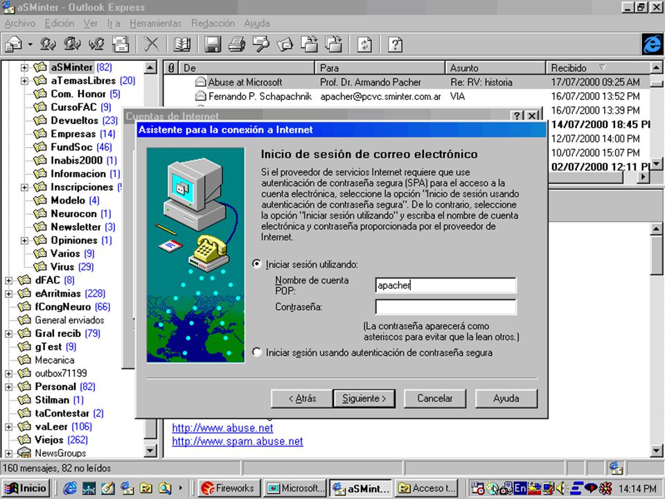The width and height of the screenshot is (665, 499).
Task: Open the Edición menu
Action: [60, 24]
